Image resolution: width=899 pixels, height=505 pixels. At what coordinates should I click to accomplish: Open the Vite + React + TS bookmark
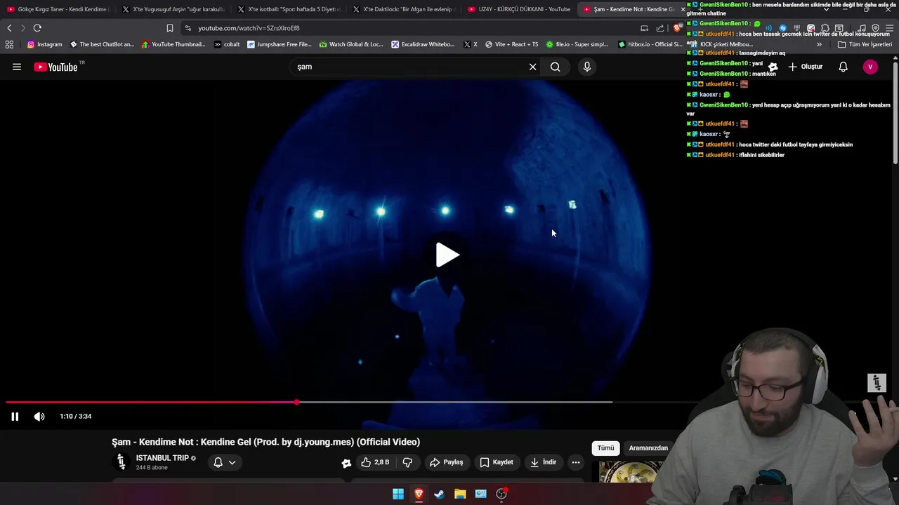pos(511,44)
